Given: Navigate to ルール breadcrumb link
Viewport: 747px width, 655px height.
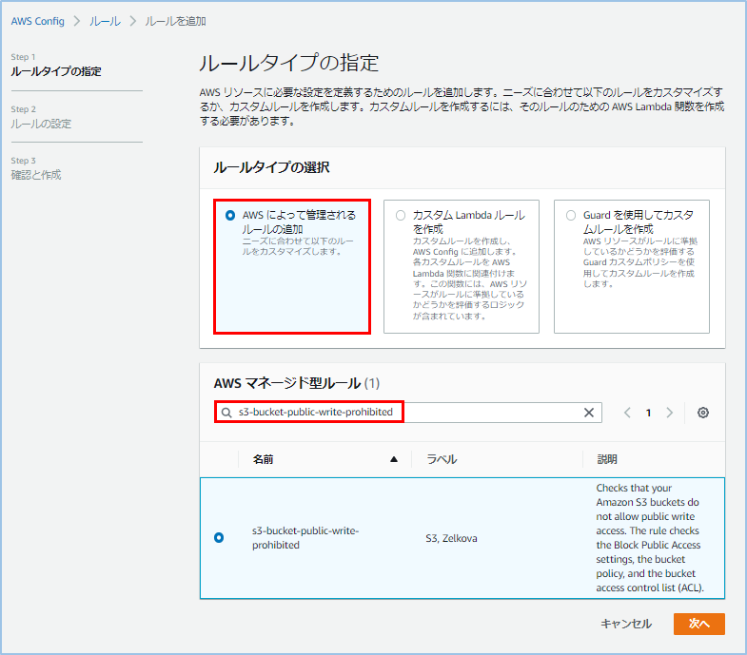Looking at the screenshot, I should click(x=105, y=21).
